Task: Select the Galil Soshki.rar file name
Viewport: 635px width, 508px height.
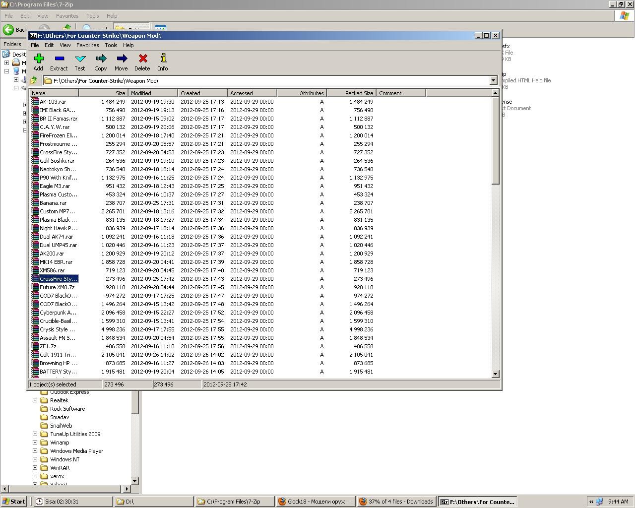Action: point(57,161)
